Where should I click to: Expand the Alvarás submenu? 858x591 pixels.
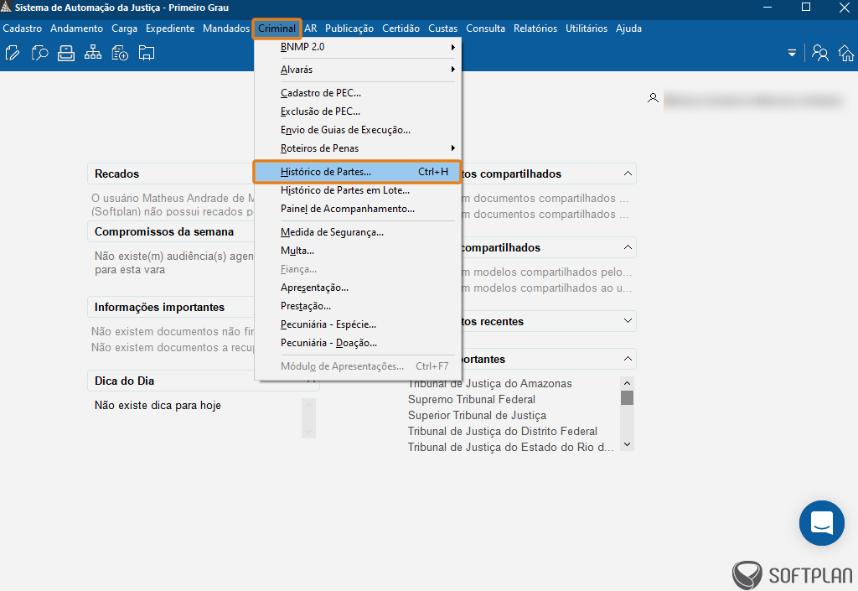click(359, 70)
